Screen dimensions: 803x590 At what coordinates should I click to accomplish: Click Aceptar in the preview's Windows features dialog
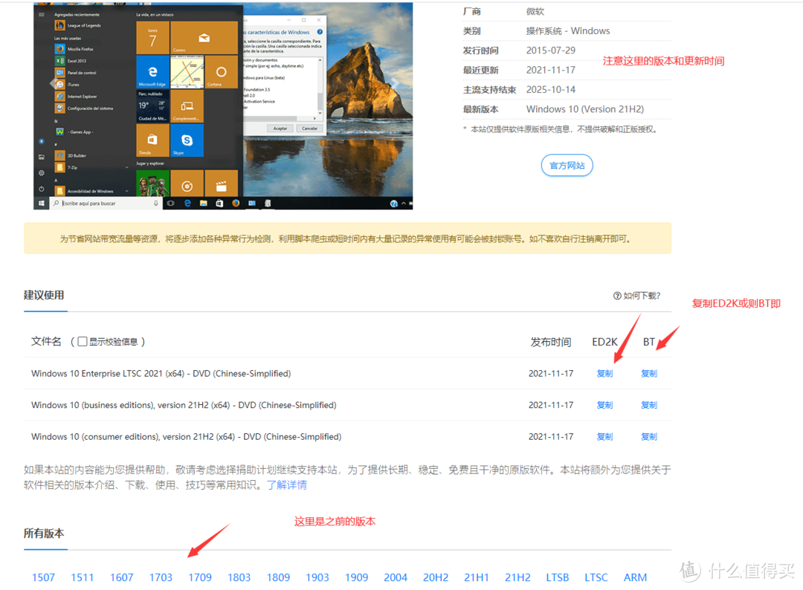pyautogui.click(x=280, y=129)
